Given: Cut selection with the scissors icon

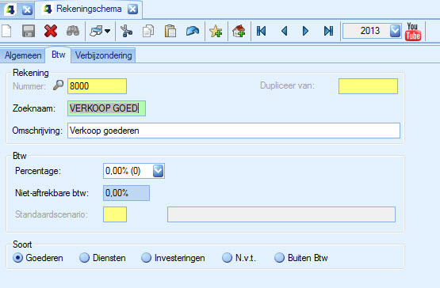Looking at the screenshot, I should (x=126, y=31).
